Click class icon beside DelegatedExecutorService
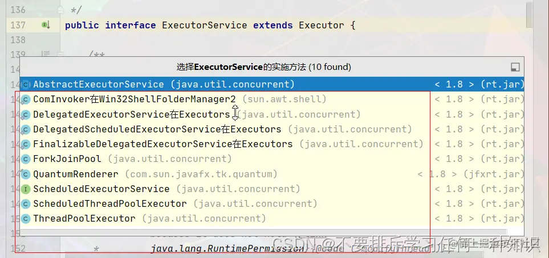 coord(26,115)
